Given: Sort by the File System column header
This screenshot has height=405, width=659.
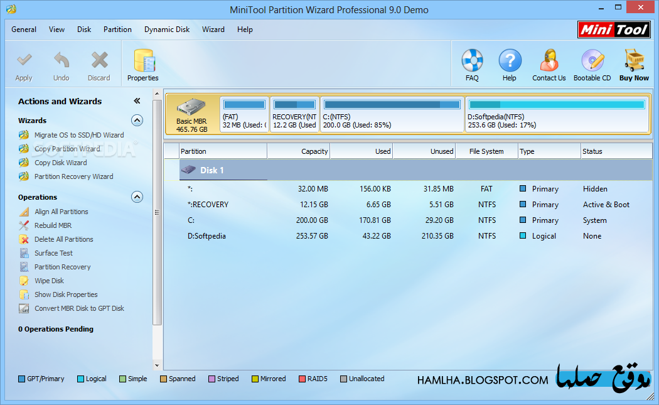Looking at the screenshot, I should [486, 151].
